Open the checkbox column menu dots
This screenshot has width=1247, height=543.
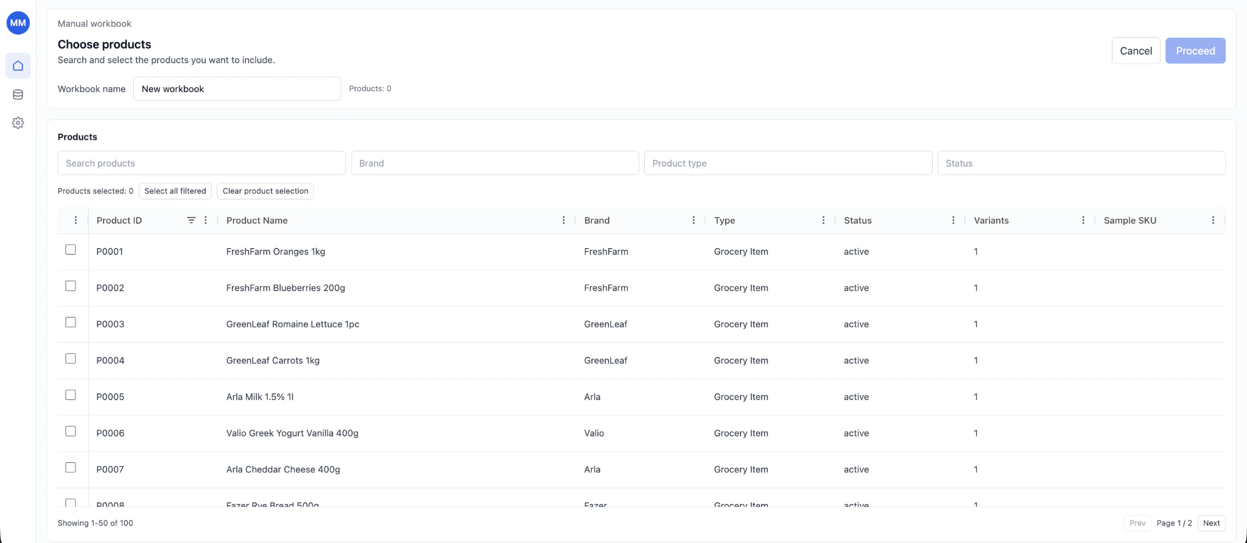(x=76, y=220)
